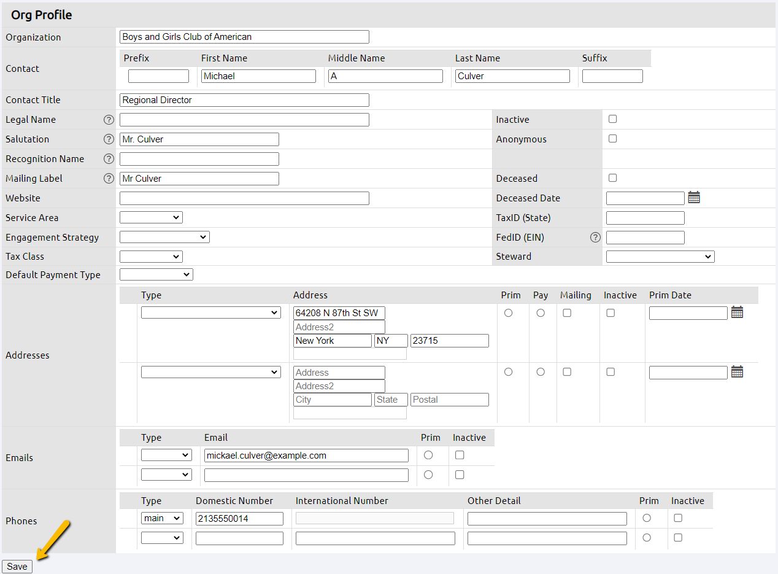Click Last Name field containing Culver
The width and height of the screenshot is (778, 574).
512,76
